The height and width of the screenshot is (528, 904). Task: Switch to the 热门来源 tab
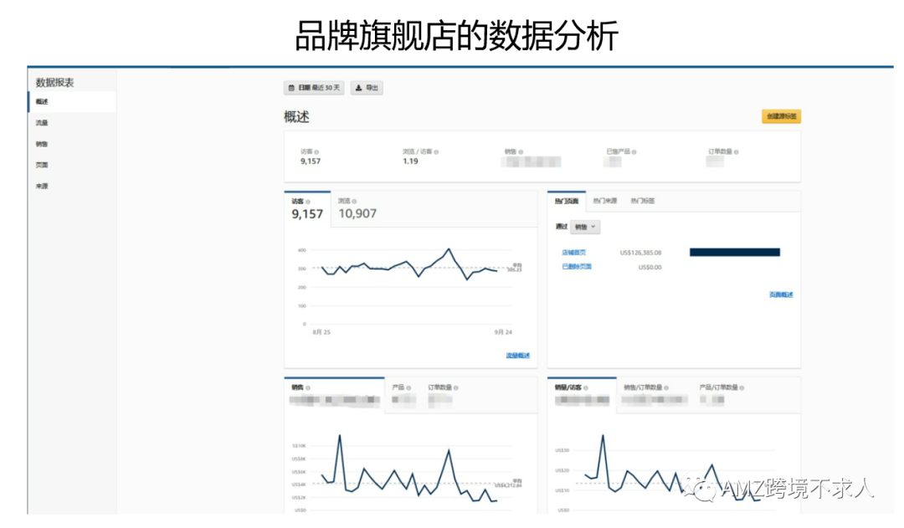(605, 200)
